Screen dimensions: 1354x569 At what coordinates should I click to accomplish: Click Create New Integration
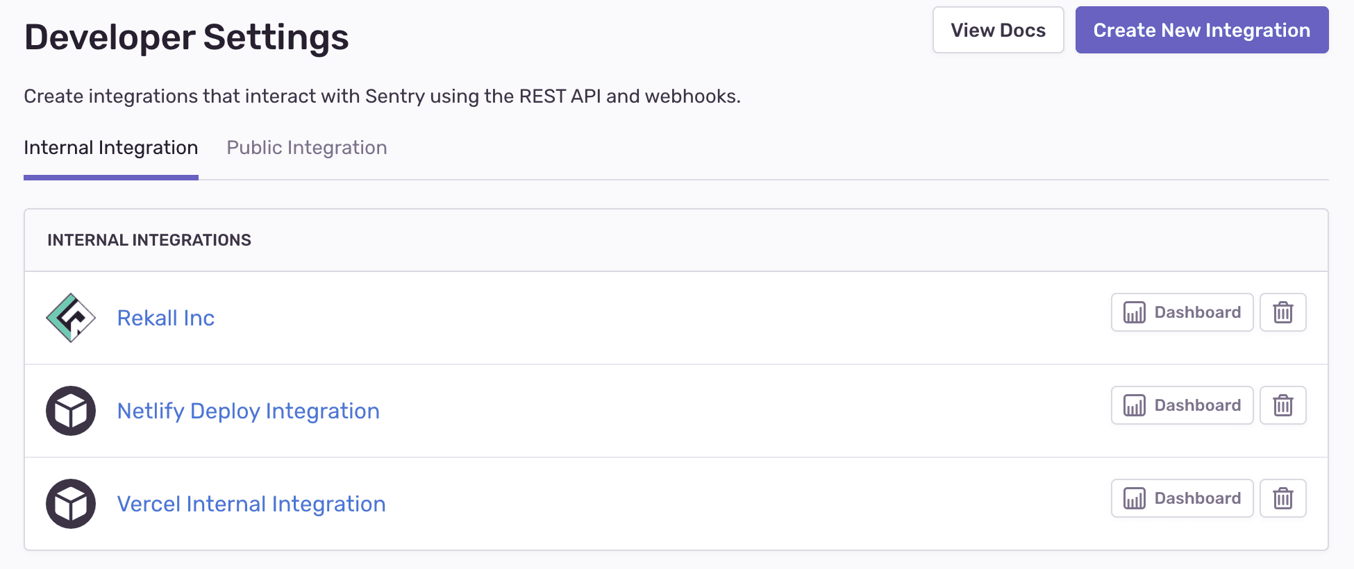coord(1201,30)
